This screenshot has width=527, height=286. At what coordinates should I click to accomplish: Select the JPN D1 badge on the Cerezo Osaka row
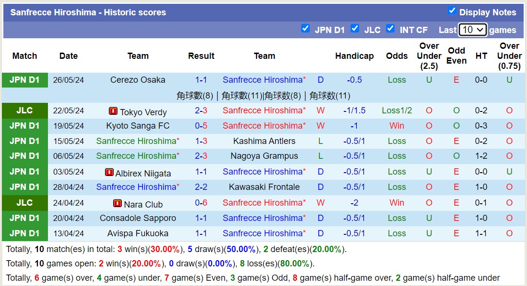24,80
